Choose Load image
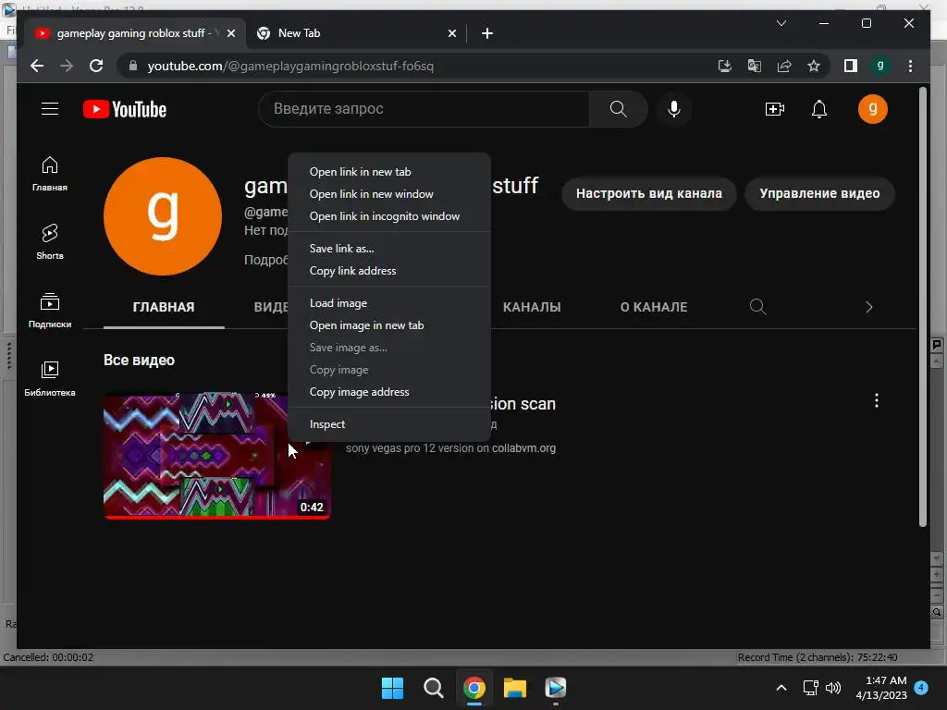The height and width of the screenshot is (710, 947). pyautogui.click(x=389, y=303)
